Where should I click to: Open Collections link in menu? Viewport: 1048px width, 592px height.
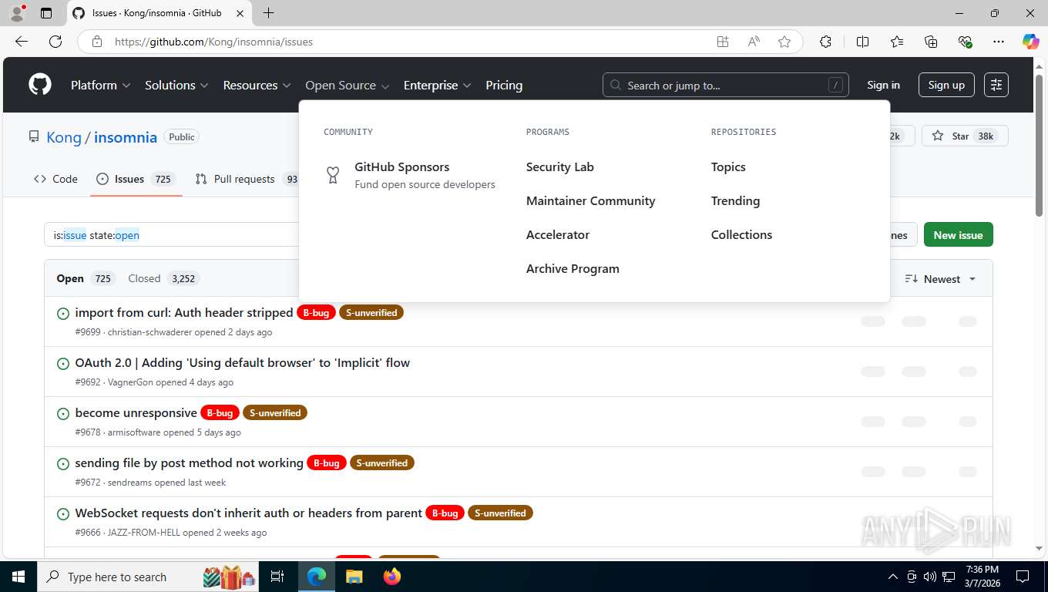[741, 234]
